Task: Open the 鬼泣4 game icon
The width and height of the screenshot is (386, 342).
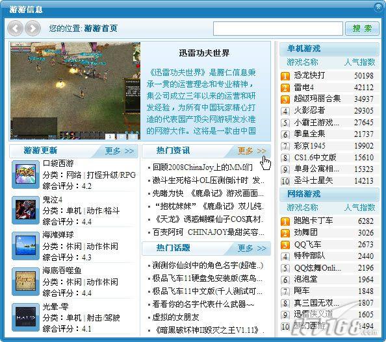Action: coord(25,210)
